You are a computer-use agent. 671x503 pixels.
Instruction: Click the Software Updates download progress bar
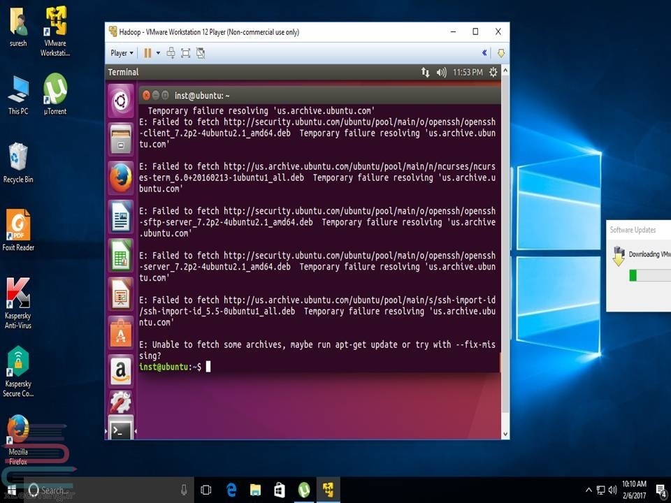pyautogui.click(x=650, y=276)
